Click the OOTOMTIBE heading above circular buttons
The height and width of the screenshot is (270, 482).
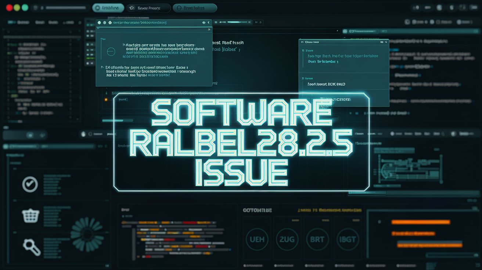tap(257, 210)
